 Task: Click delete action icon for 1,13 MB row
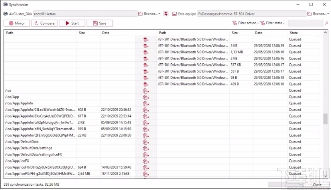click(x=146, y=52)
